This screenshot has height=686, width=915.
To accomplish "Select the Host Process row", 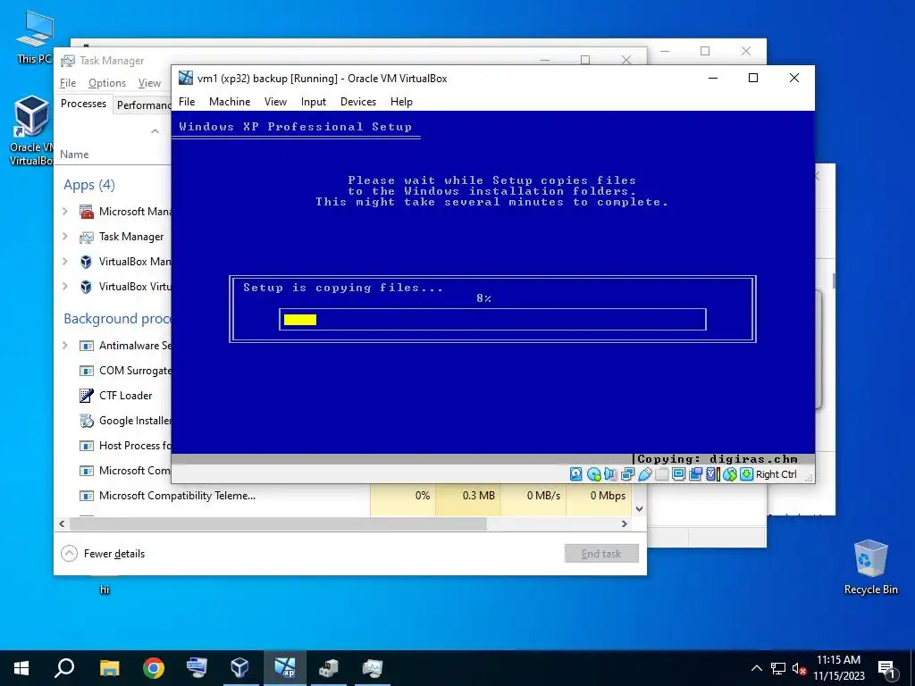I will click(x=125, y=446).
